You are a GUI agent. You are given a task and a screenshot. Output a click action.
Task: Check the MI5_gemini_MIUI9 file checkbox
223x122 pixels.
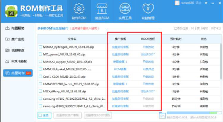tap(40, 54)
